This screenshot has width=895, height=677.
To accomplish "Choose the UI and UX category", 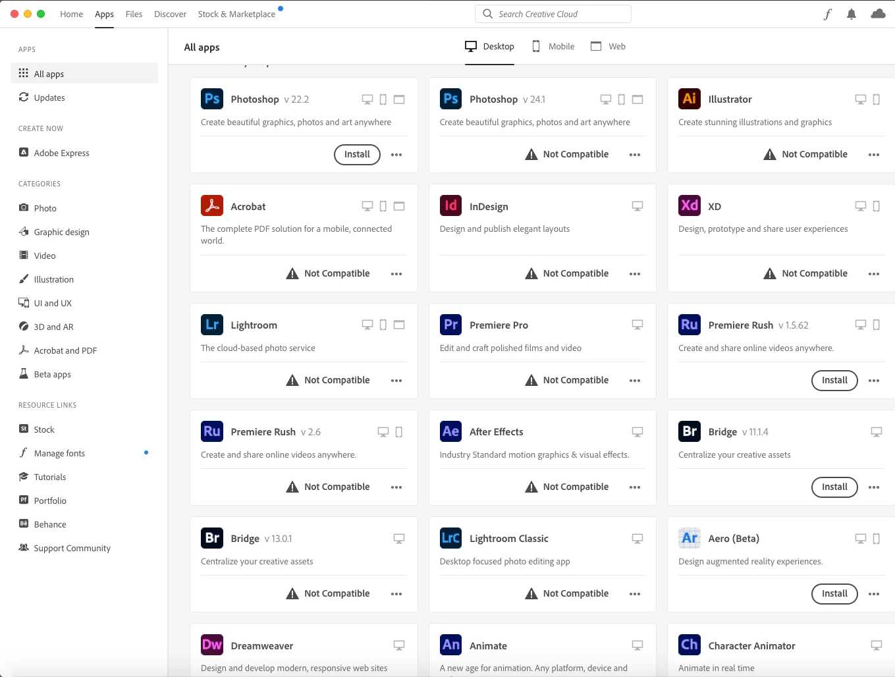I will coord(84,303).
